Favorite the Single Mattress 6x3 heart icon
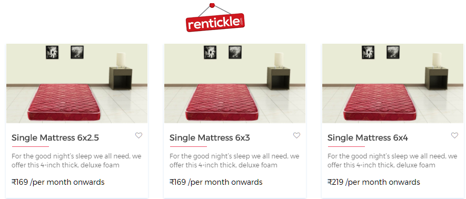 click(x=296, y=135)
